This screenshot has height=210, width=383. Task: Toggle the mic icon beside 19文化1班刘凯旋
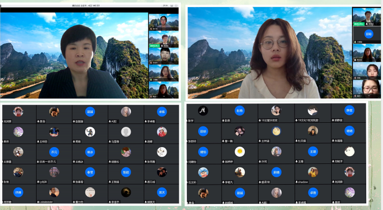coord(296,121)
